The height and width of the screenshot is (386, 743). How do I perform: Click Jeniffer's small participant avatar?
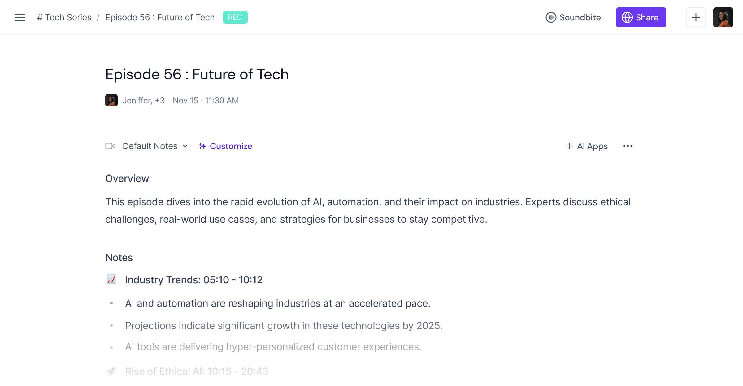(x=111, y=100)
